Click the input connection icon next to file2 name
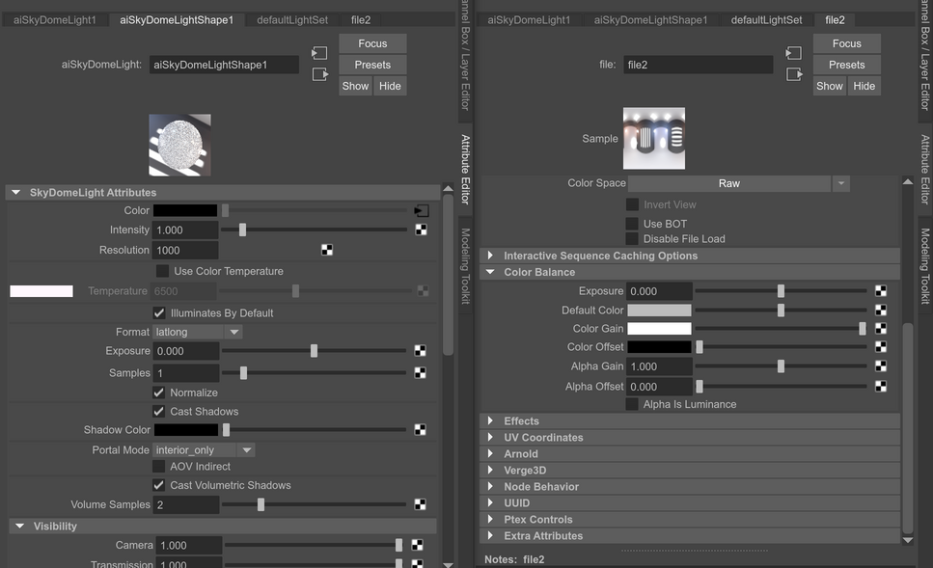This screenshot has width=933, height=568. [793, 53]
